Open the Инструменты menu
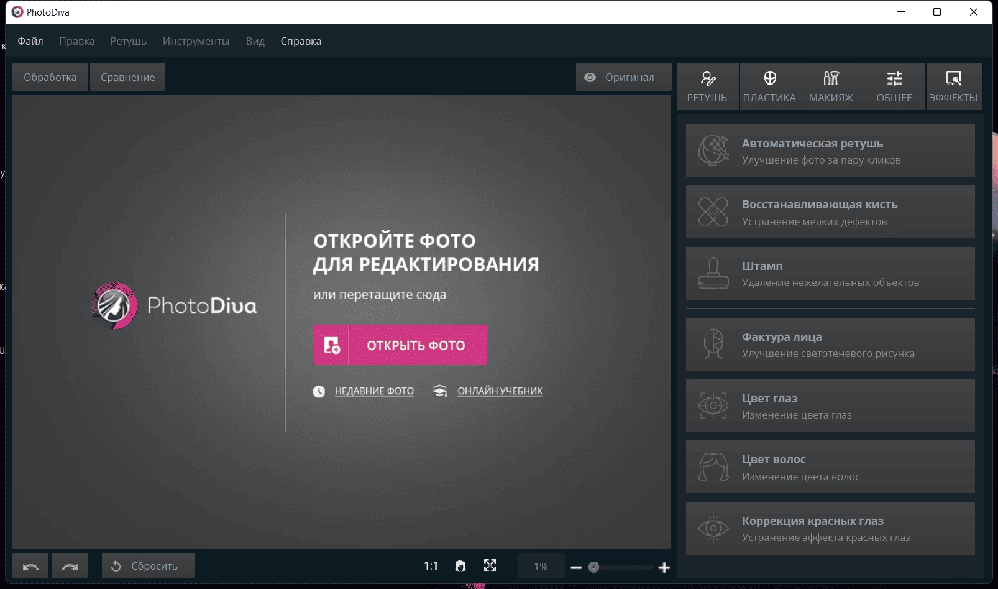Screen dimensions: 998x589 tap(196, 41)
